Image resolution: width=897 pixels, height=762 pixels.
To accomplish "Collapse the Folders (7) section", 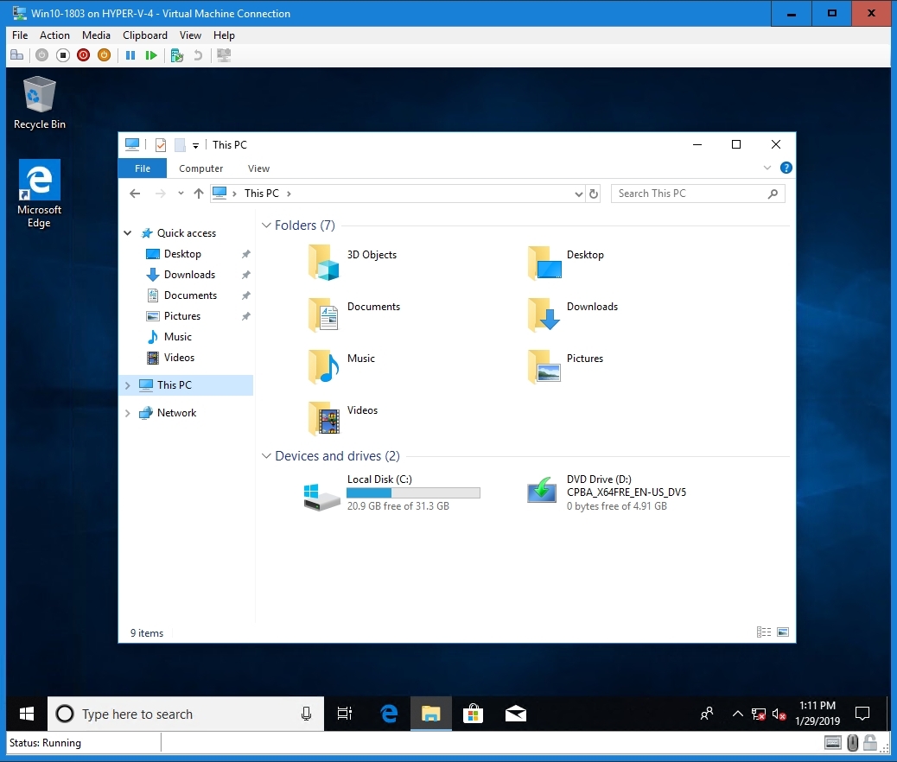I will pyautogui.click(x=266, y=225).
